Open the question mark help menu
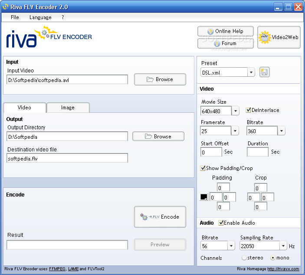Screen dimensions: 305x275 click(62, 17)
